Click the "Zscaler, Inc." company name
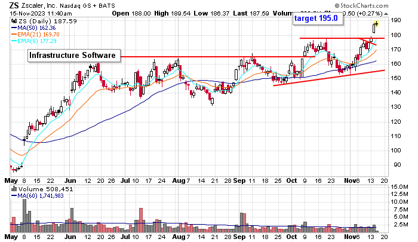Viewport: 418px width, 242px height. (x=39, y=5)
